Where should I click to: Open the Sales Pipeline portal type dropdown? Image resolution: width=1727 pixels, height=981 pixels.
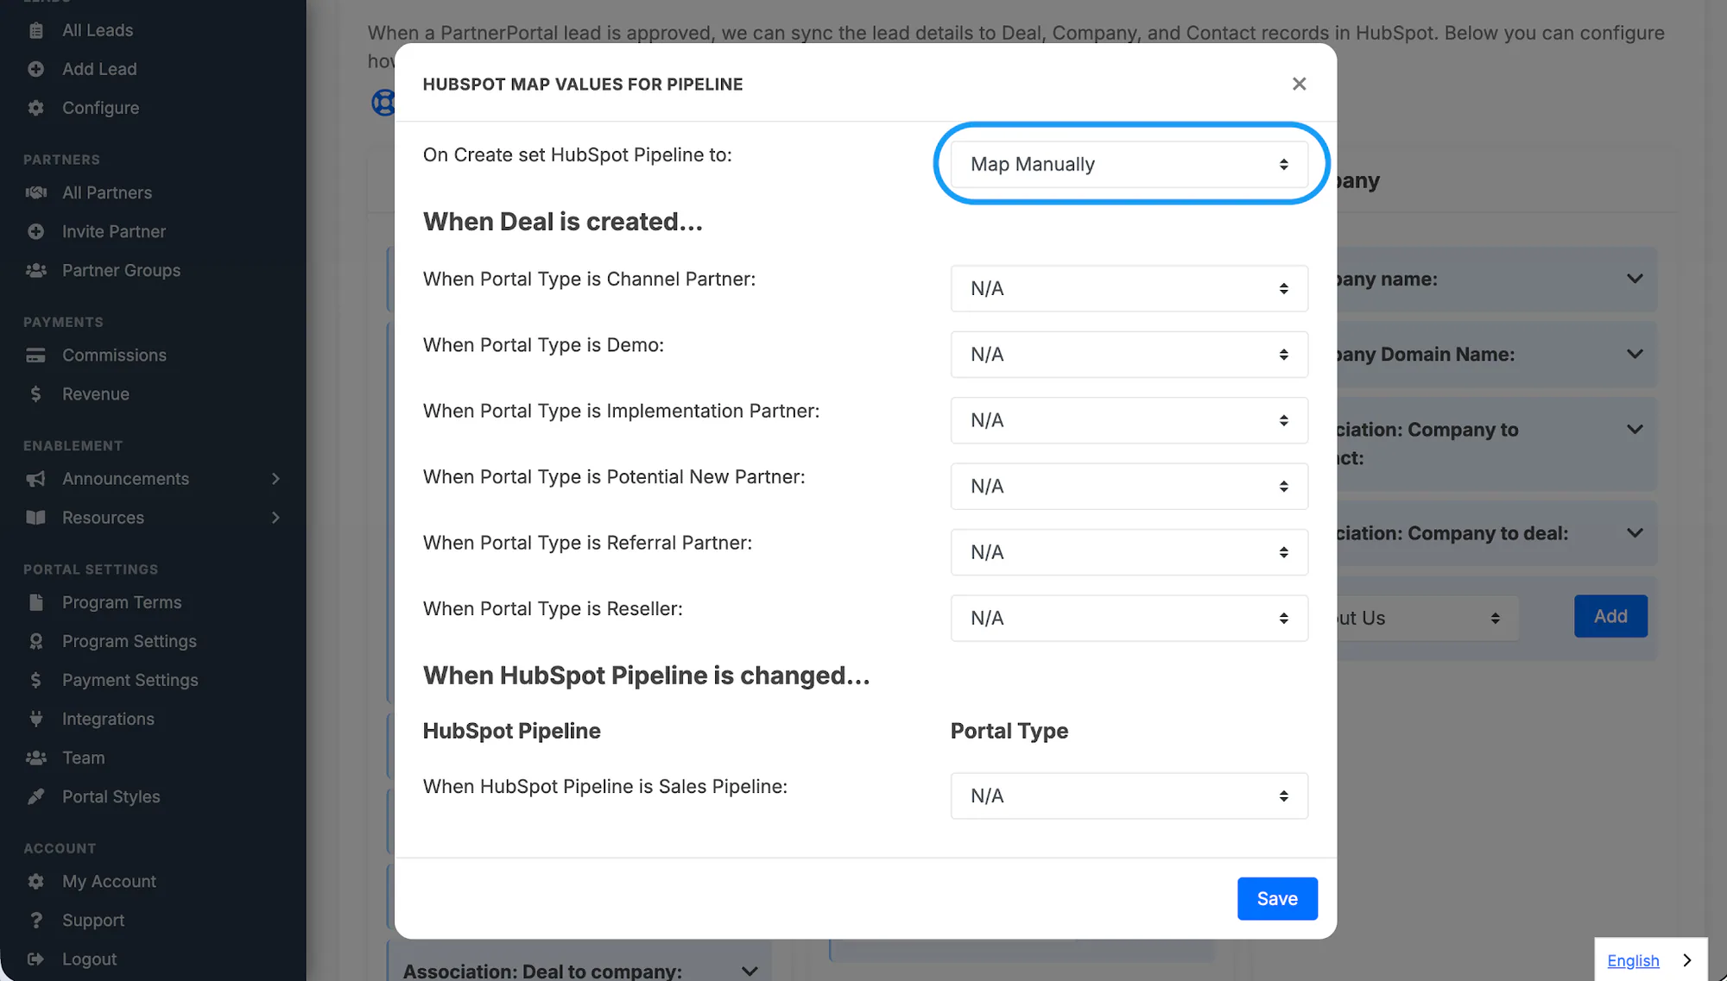[1129, 795]
